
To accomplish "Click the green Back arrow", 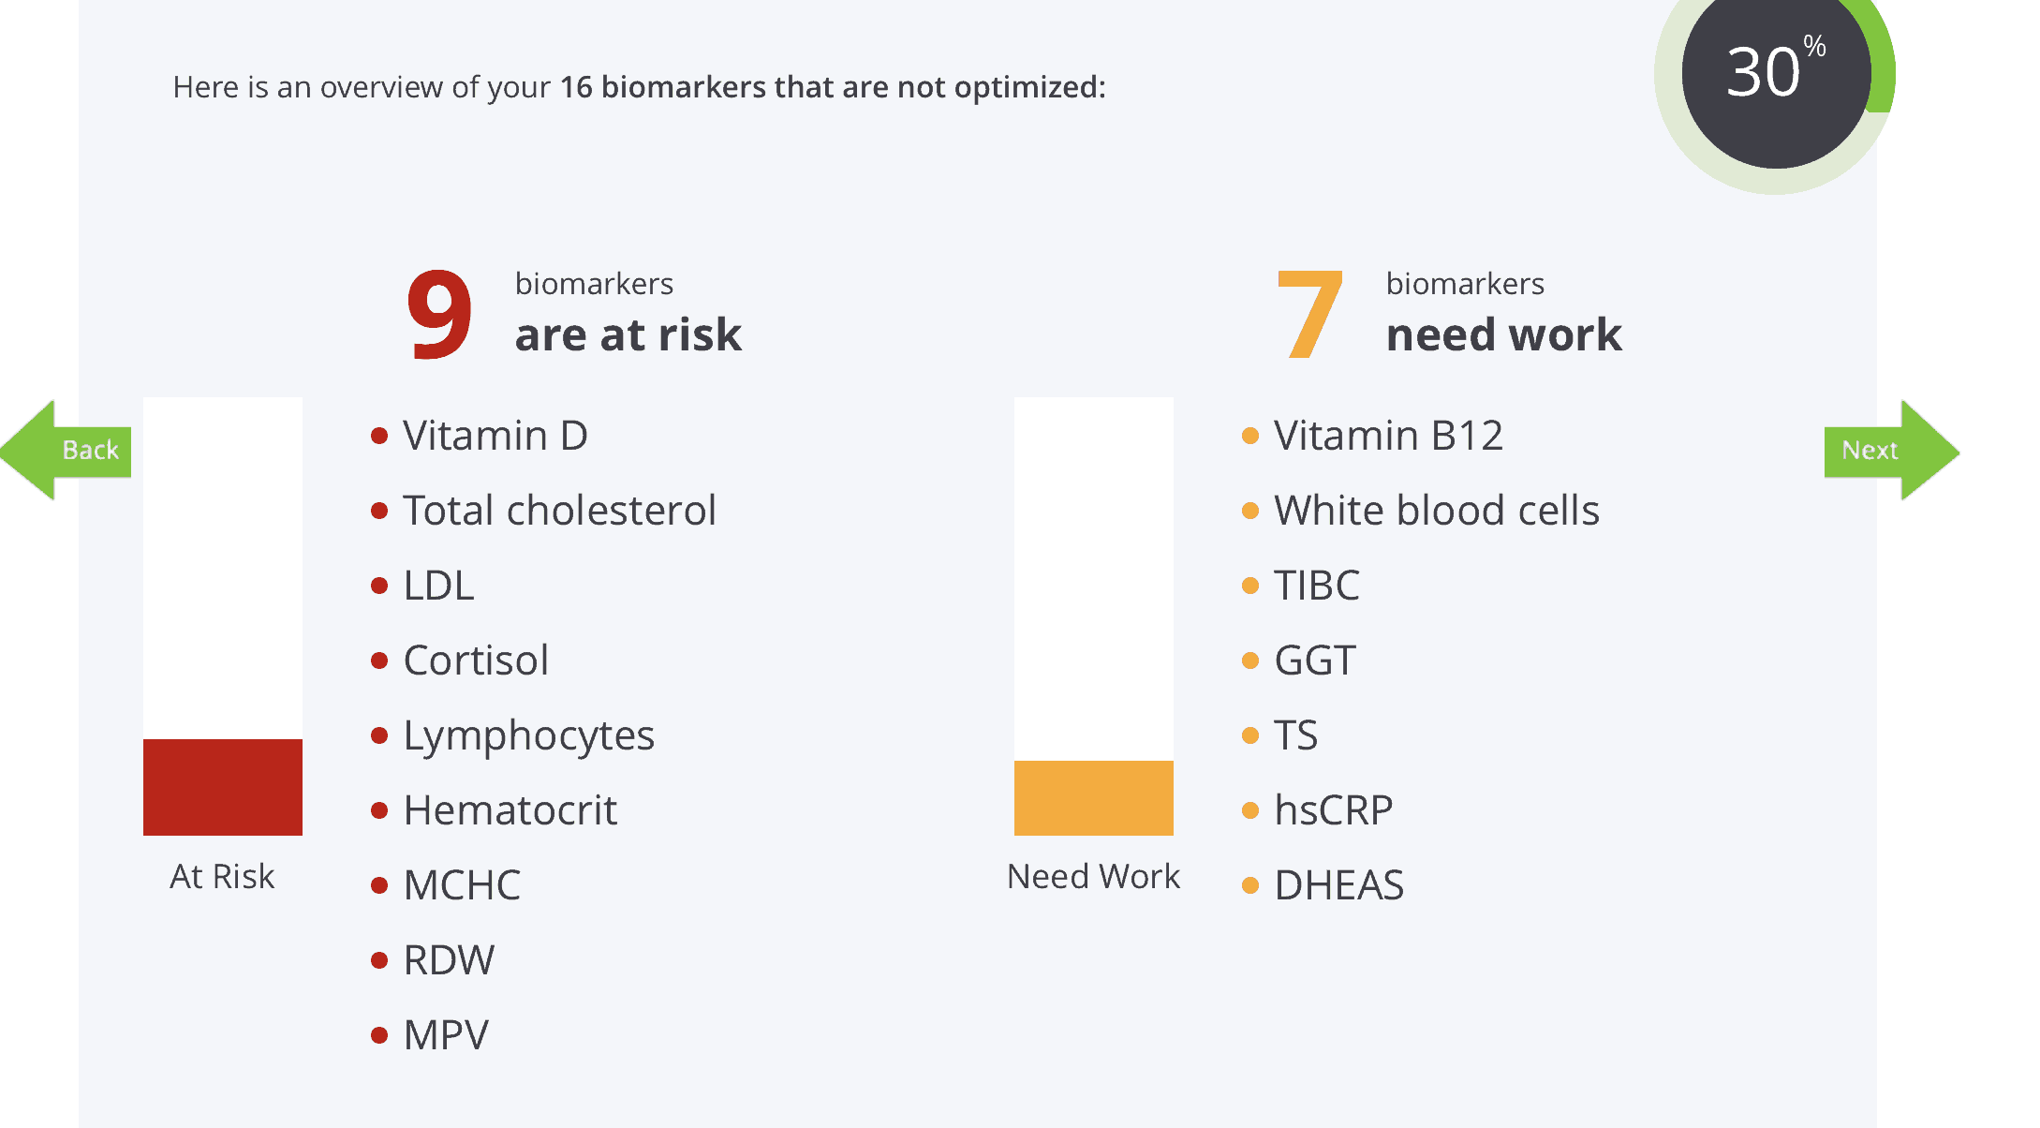I will click(66, 451).
